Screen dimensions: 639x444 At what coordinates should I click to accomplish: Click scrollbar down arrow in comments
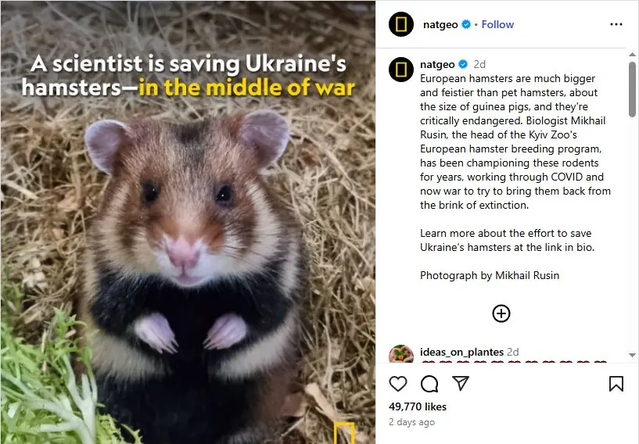click(632, 355)
